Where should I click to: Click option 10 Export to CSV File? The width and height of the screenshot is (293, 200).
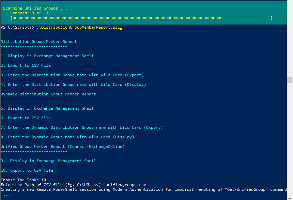[27, 170]
